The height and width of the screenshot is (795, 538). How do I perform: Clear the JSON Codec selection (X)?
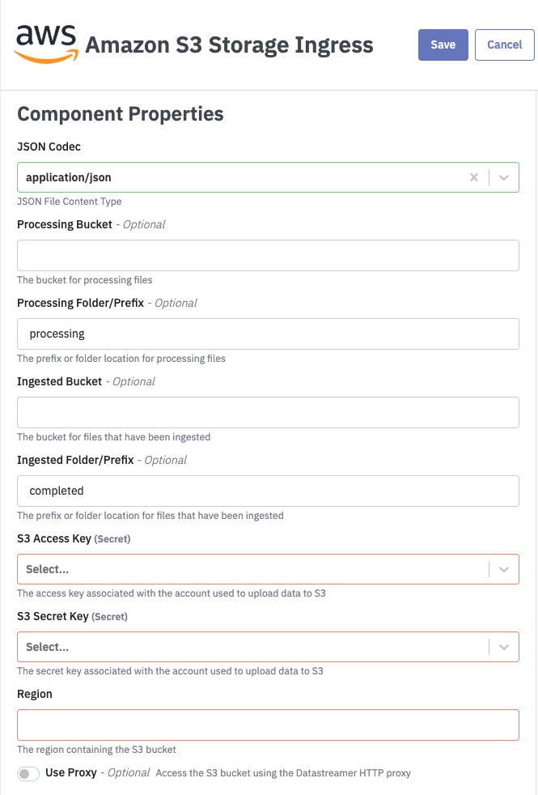[474, 177]
